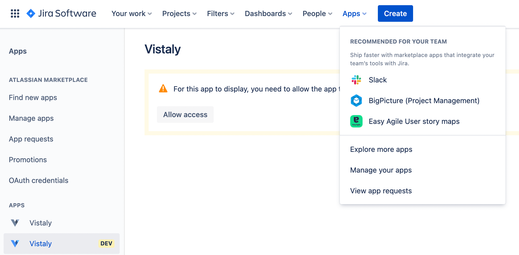Open Find new apps in sidebar
The width and height of the screenshot is (519, 255).
[62, 97]
